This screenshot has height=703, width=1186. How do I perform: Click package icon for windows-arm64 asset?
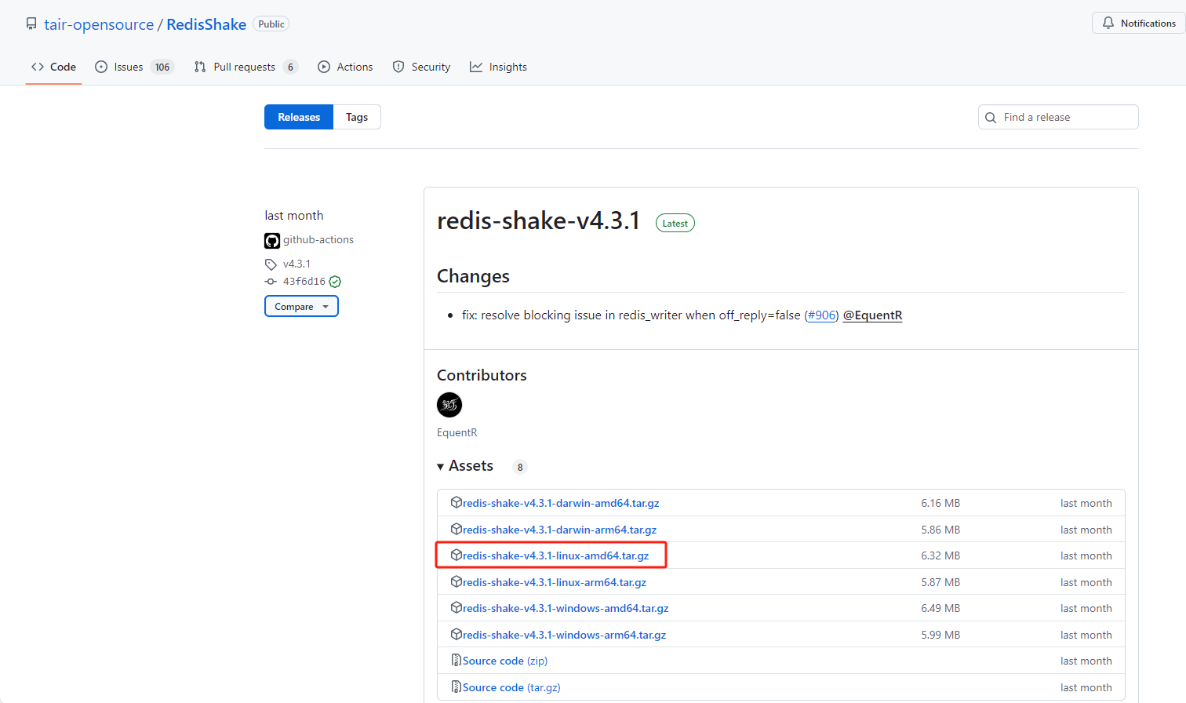[457, 634]
